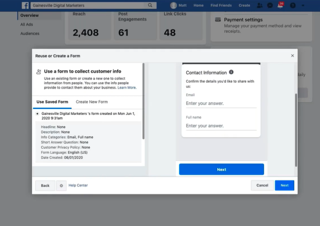Select the Use Saved Form tab
The width and height of the screenshot is (320, 226).
coord(52,102)
